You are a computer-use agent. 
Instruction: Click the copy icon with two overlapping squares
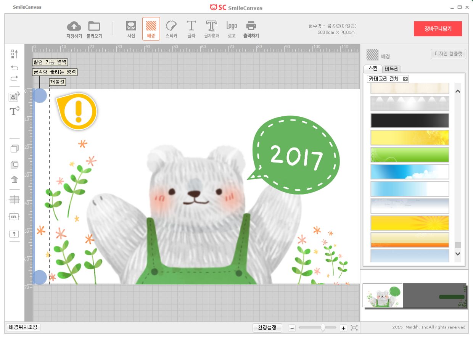pyautogui.click(x=14, y=149)
